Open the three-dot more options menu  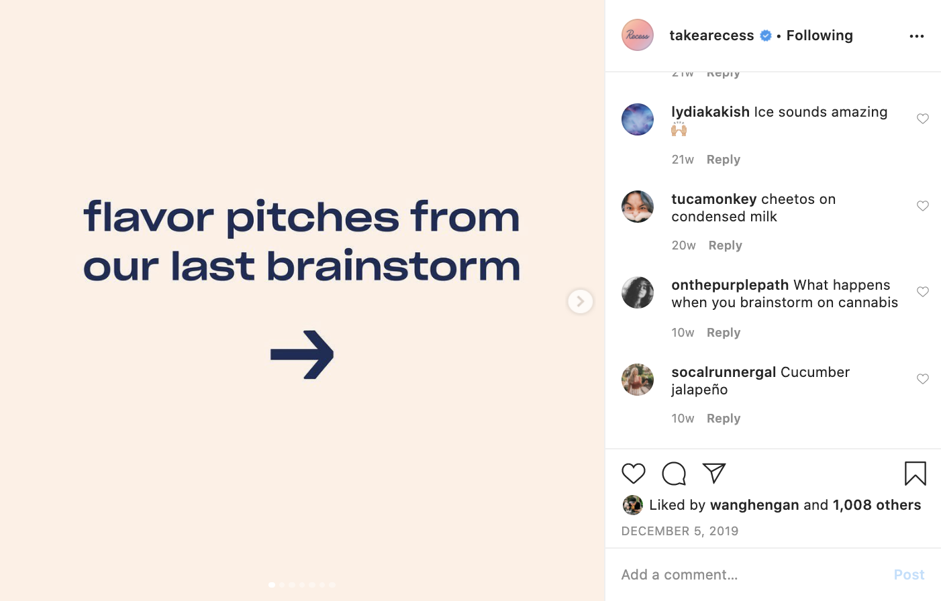pos(917,36)
